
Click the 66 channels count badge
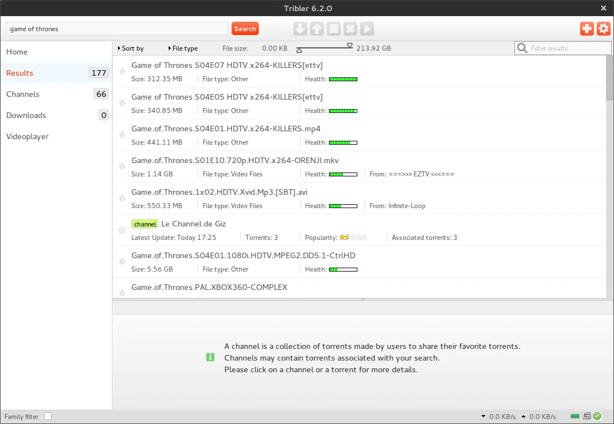pyautogui.click(x=101, y=94)
